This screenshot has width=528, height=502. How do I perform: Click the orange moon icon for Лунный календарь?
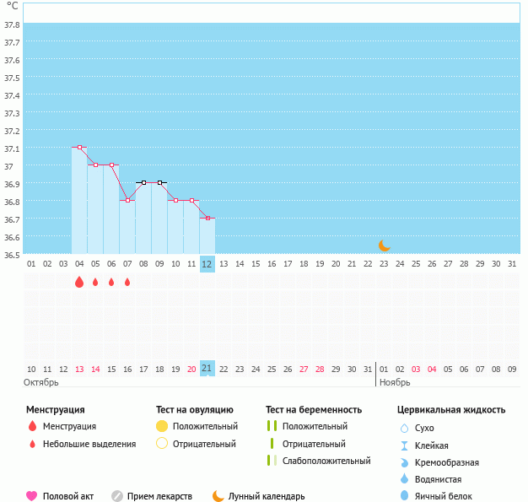point(218,496)
